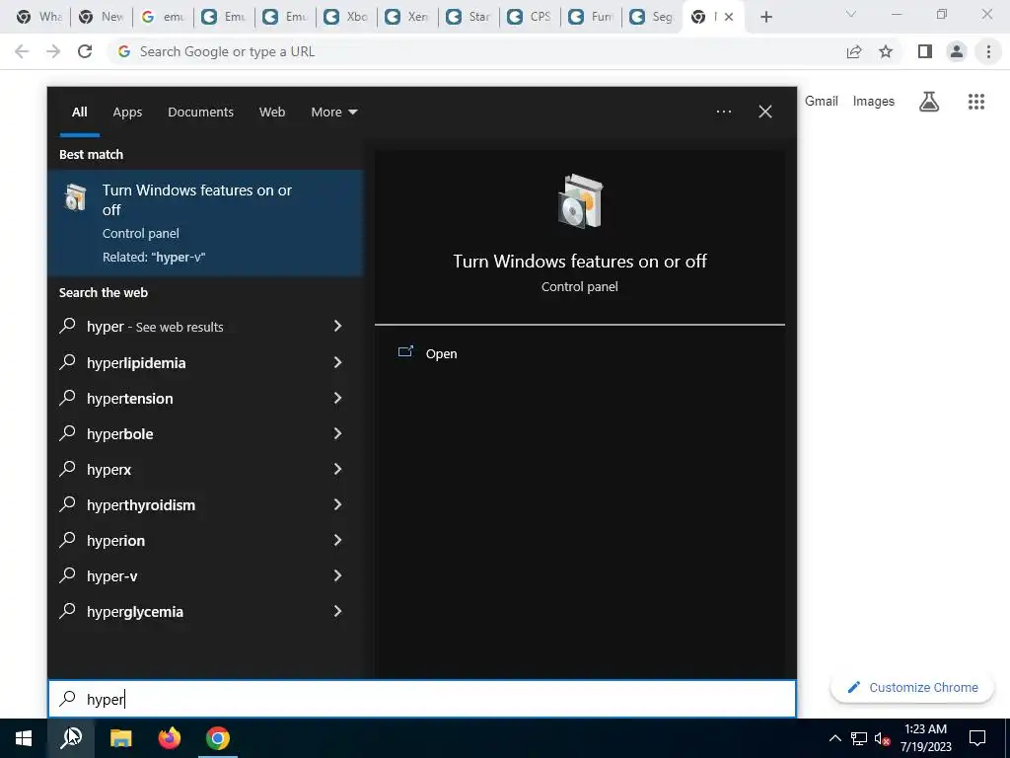The image size is (1010, 758).
Task: Open Chrome tab search dropdown
Action: click(851, 14)
